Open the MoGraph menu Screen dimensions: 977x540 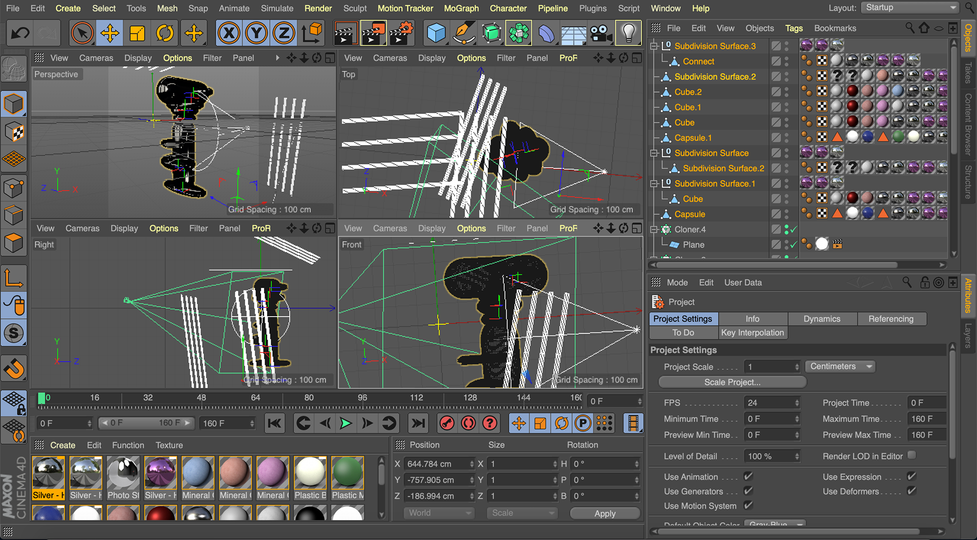461,8
